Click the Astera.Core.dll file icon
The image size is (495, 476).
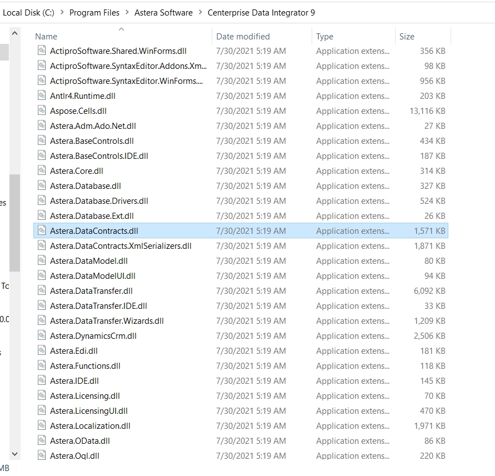coord(42,171)
